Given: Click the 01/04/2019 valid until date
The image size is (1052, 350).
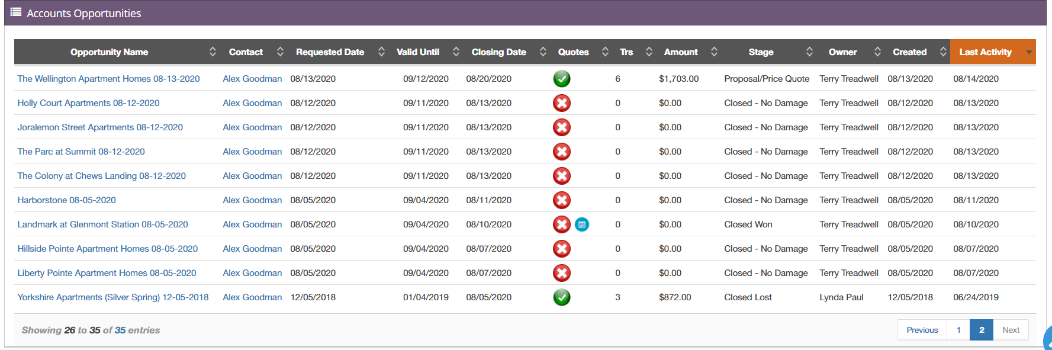Looking at the screenshot, I should pyautogui.click(x=426, y=297).
